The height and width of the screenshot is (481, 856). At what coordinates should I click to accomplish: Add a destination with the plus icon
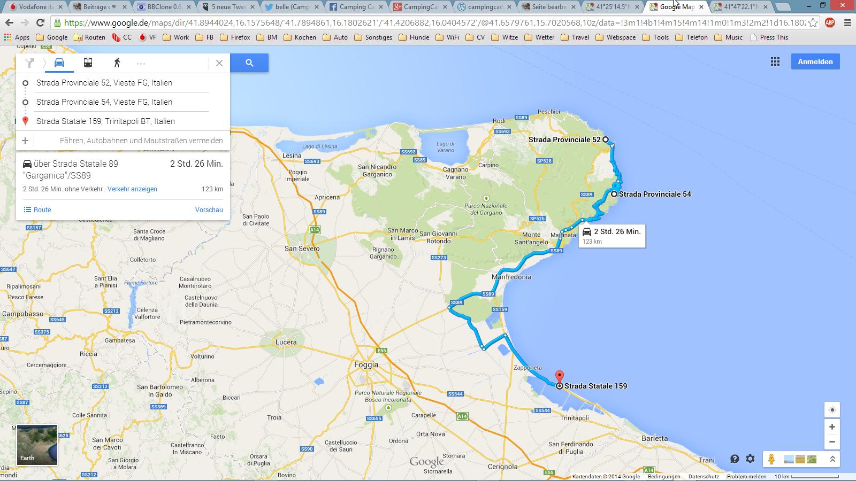[x=25, y=141]
